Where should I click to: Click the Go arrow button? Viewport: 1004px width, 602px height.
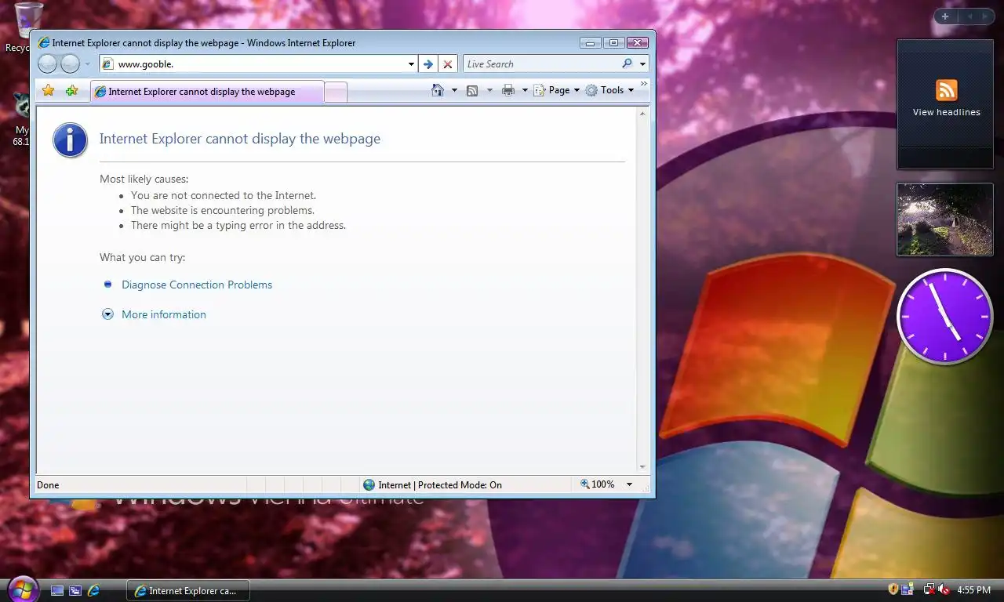tap(428, 64)
